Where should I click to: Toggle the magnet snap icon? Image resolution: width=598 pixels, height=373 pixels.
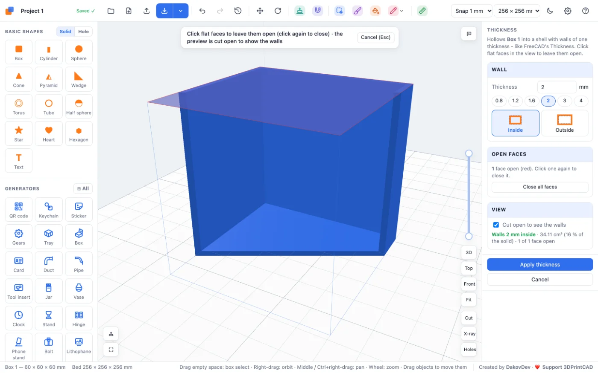pos(317,11)
